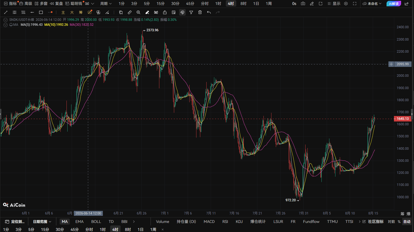Open the 高级 advanced tools
This screenshot has width=414, height=232.
point(26,4)
